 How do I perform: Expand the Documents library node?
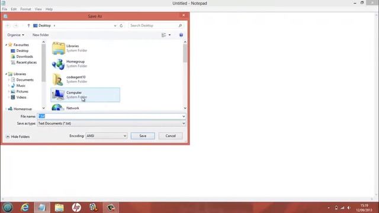(x=9, y=80)
